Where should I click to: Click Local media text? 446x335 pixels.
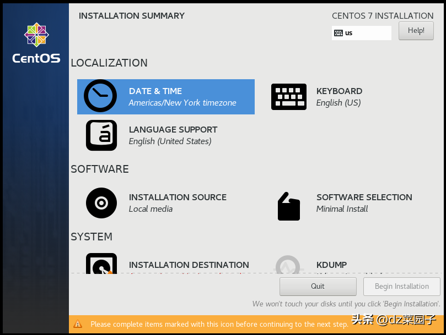tap(151, 209)
